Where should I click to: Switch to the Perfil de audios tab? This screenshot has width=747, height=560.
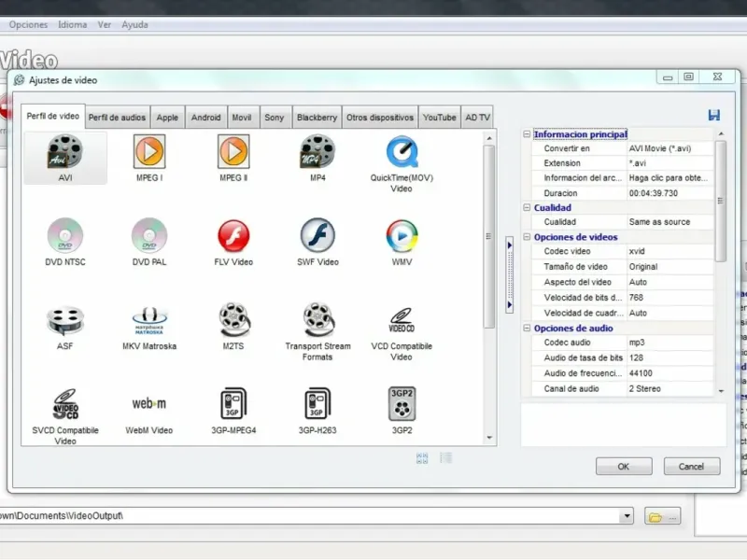(x=117, y=118)
